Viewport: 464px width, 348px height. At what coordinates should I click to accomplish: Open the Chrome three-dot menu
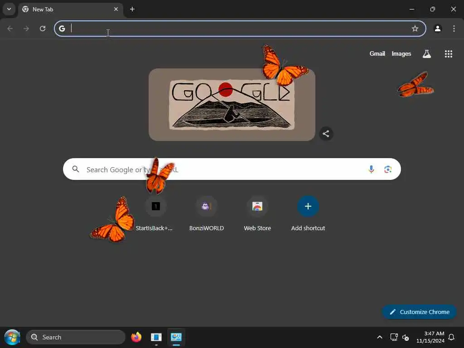(454, 29)
